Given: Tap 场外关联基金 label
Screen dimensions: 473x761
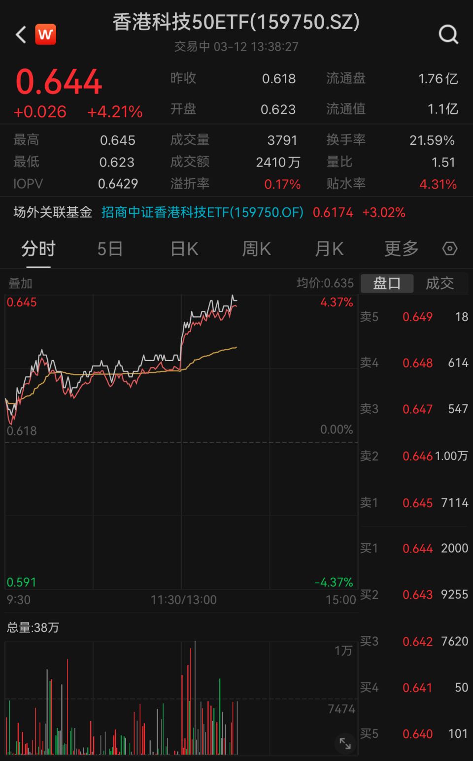Looking at the screenshot, I should (x=53, y=212).
